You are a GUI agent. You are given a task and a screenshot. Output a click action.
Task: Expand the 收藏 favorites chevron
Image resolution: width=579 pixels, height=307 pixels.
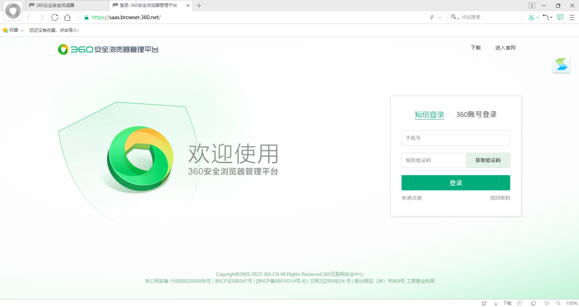(21, 29)
